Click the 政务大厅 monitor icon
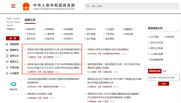Screen dimensions: 181x103 click(7, 62)
